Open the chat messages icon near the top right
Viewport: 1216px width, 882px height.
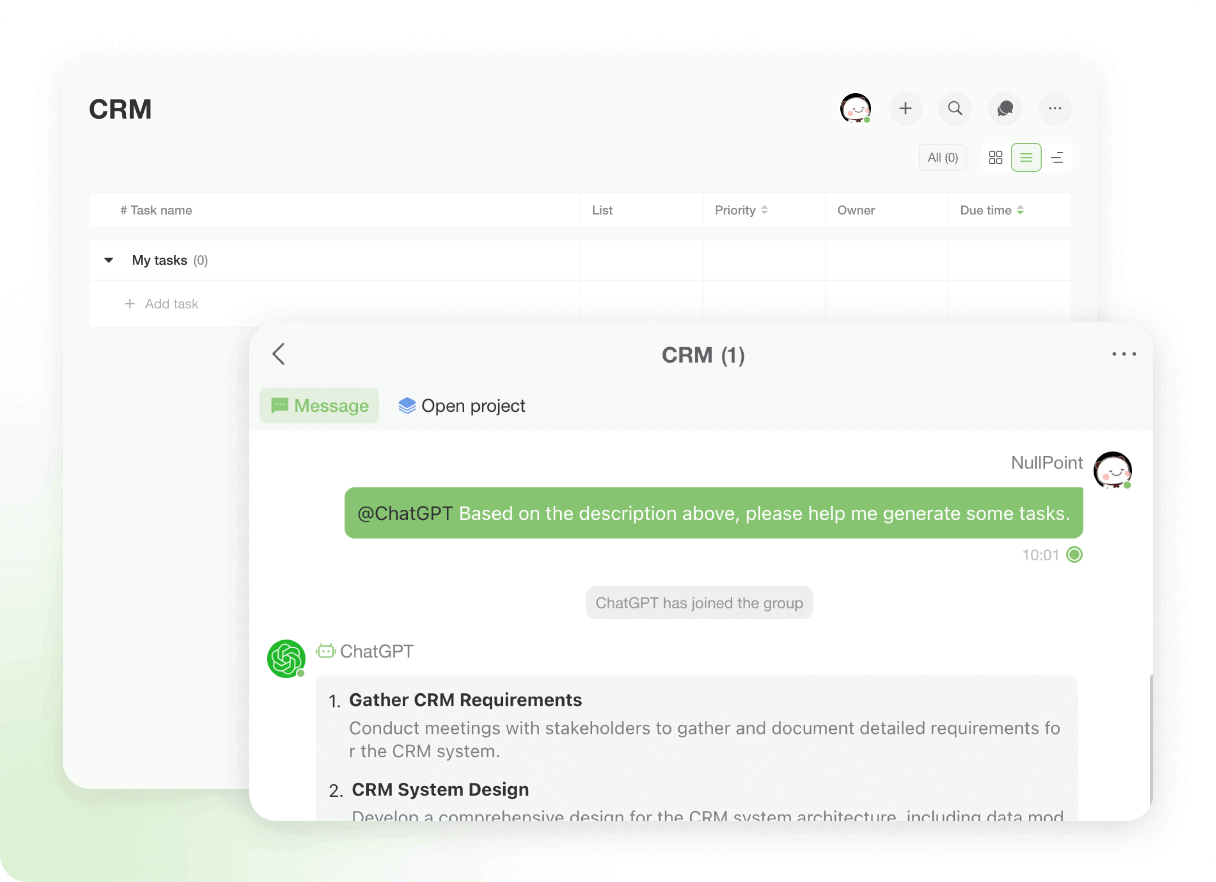[x=1005, y=109]
